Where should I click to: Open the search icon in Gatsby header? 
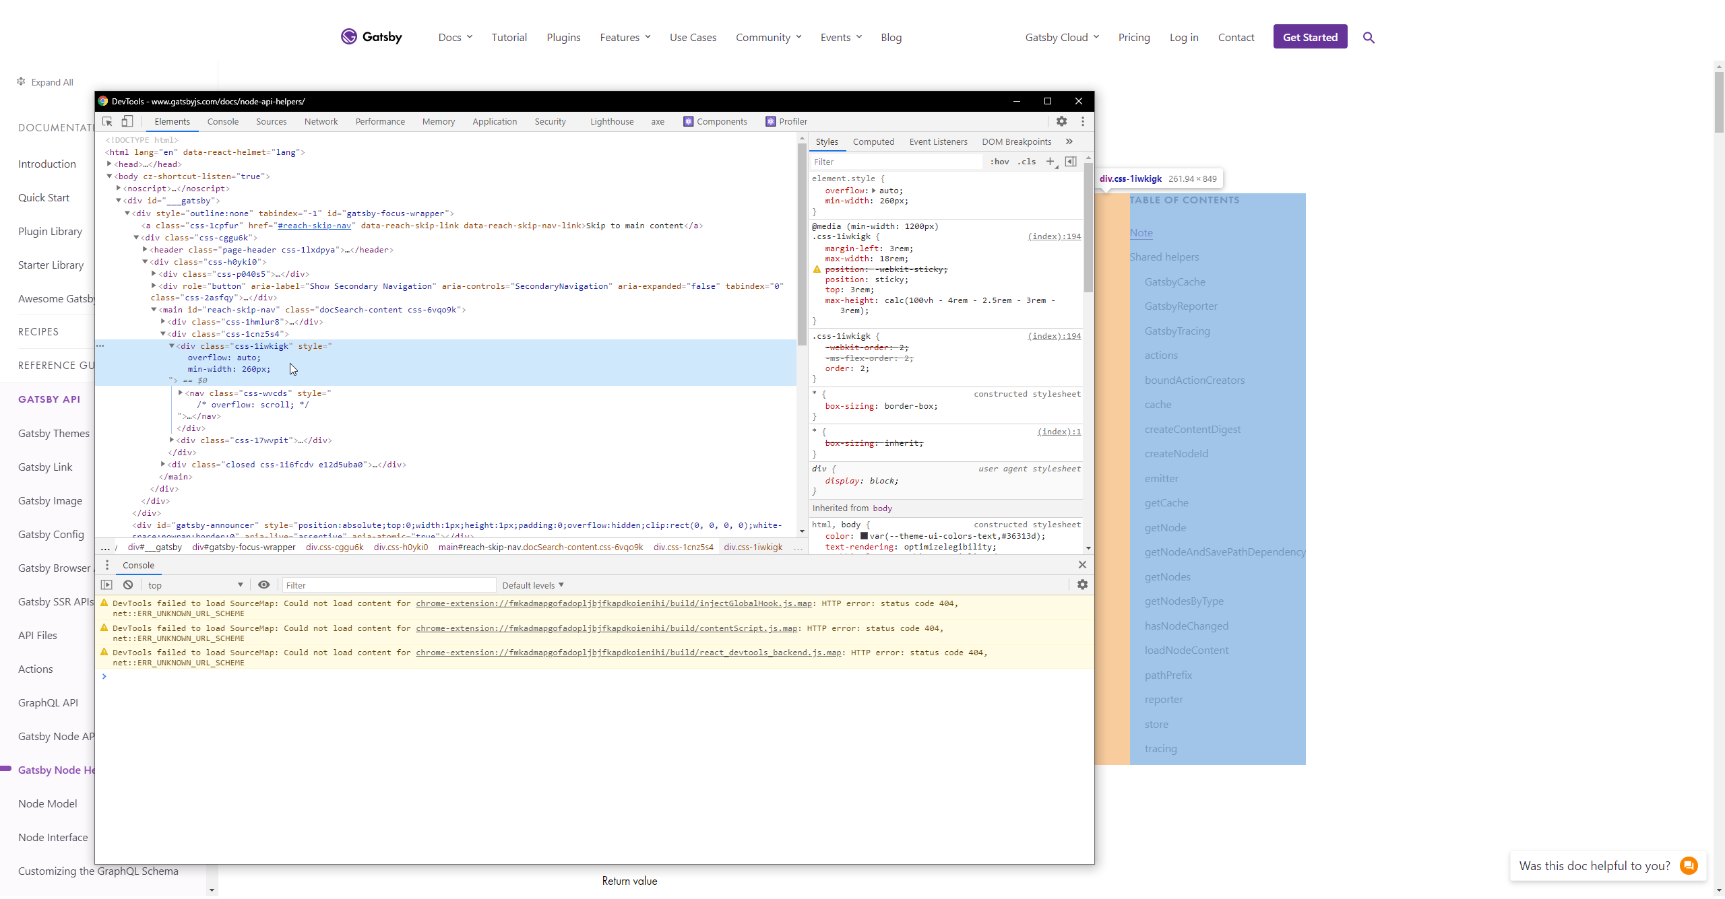(1369, 38)
